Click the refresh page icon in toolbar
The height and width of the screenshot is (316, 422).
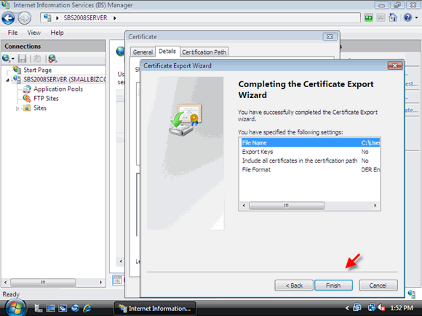pyautogui.click(x=368, y=18)
